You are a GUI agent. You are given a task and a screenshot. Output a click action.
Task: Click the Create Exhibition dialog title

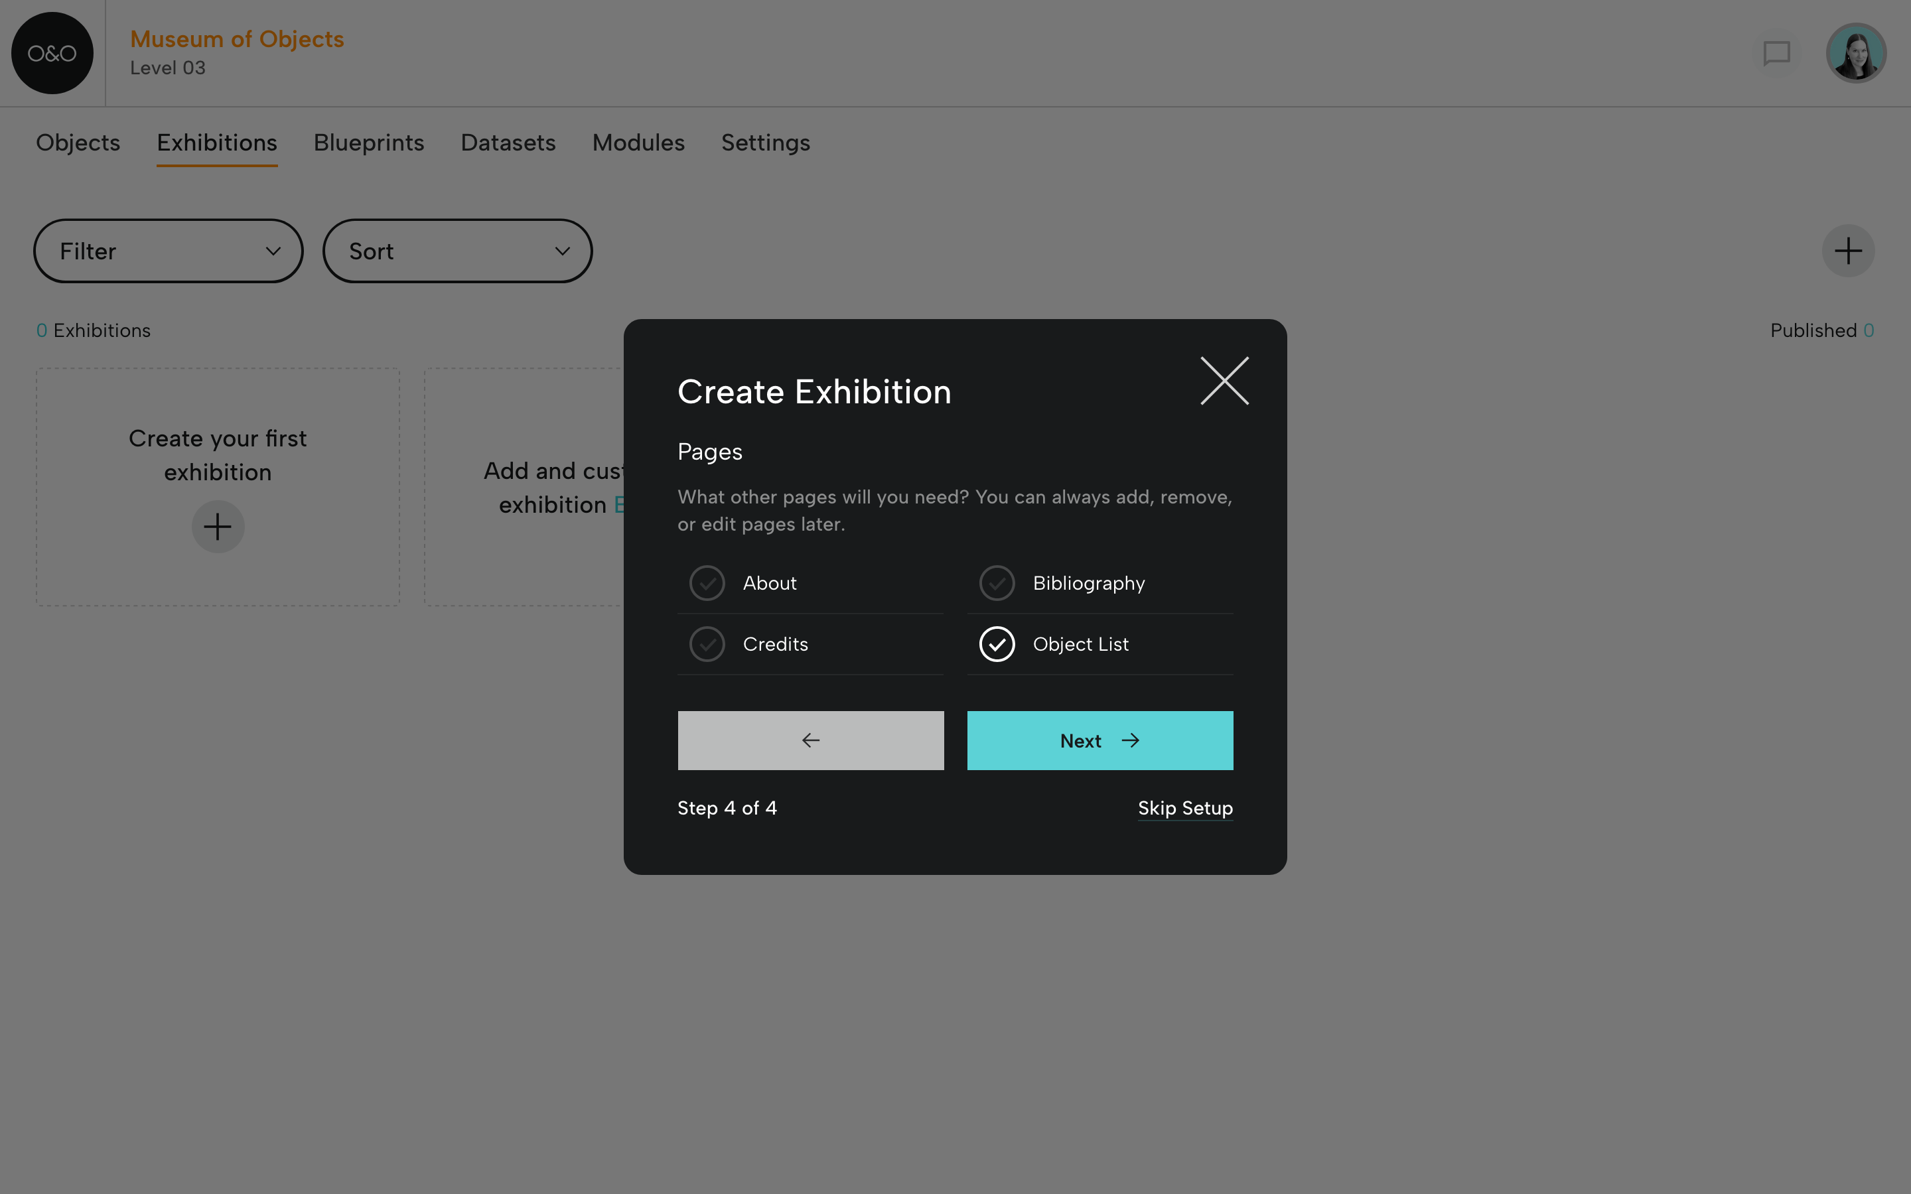tap(814, 393)
